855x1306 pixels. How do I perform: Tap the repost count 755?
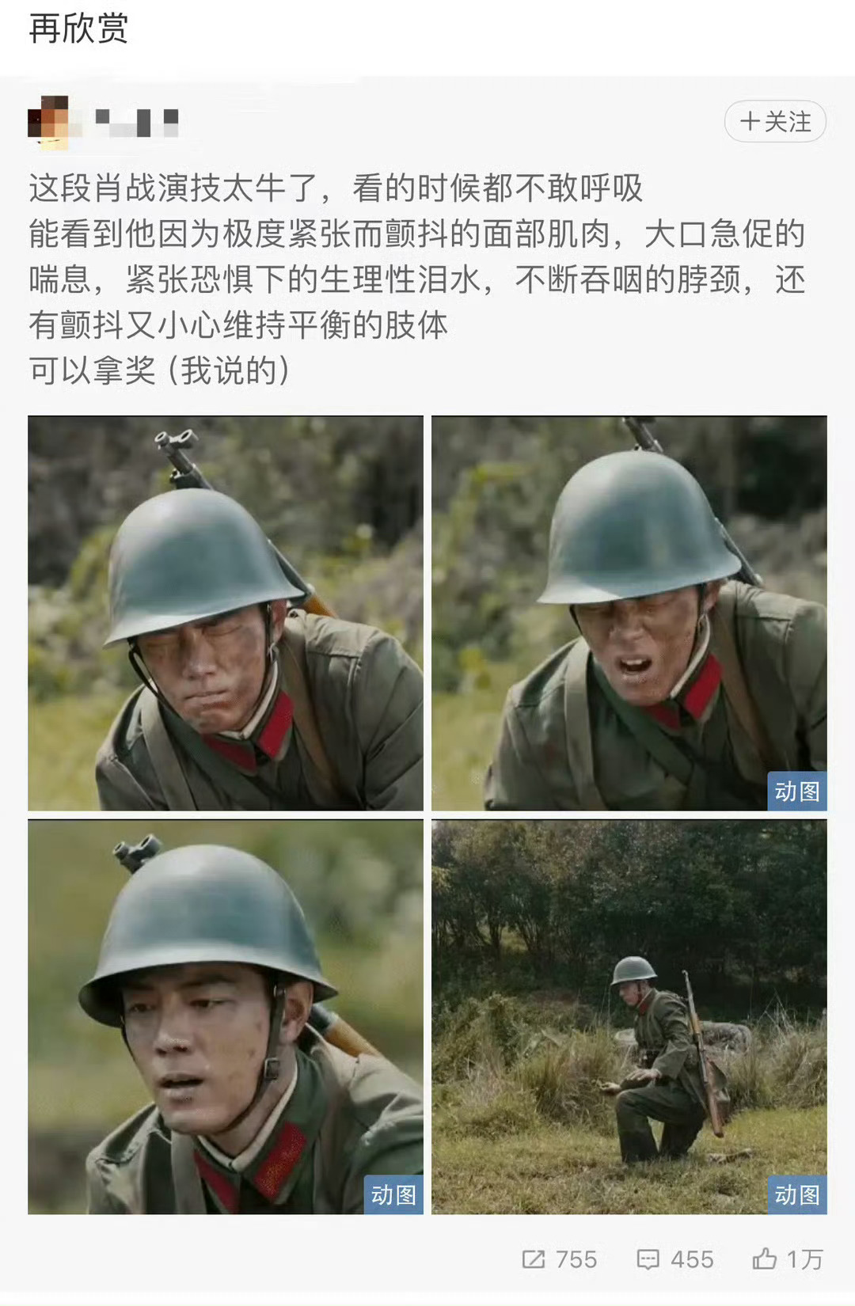pyautogui.click(x=576, y=1259)
